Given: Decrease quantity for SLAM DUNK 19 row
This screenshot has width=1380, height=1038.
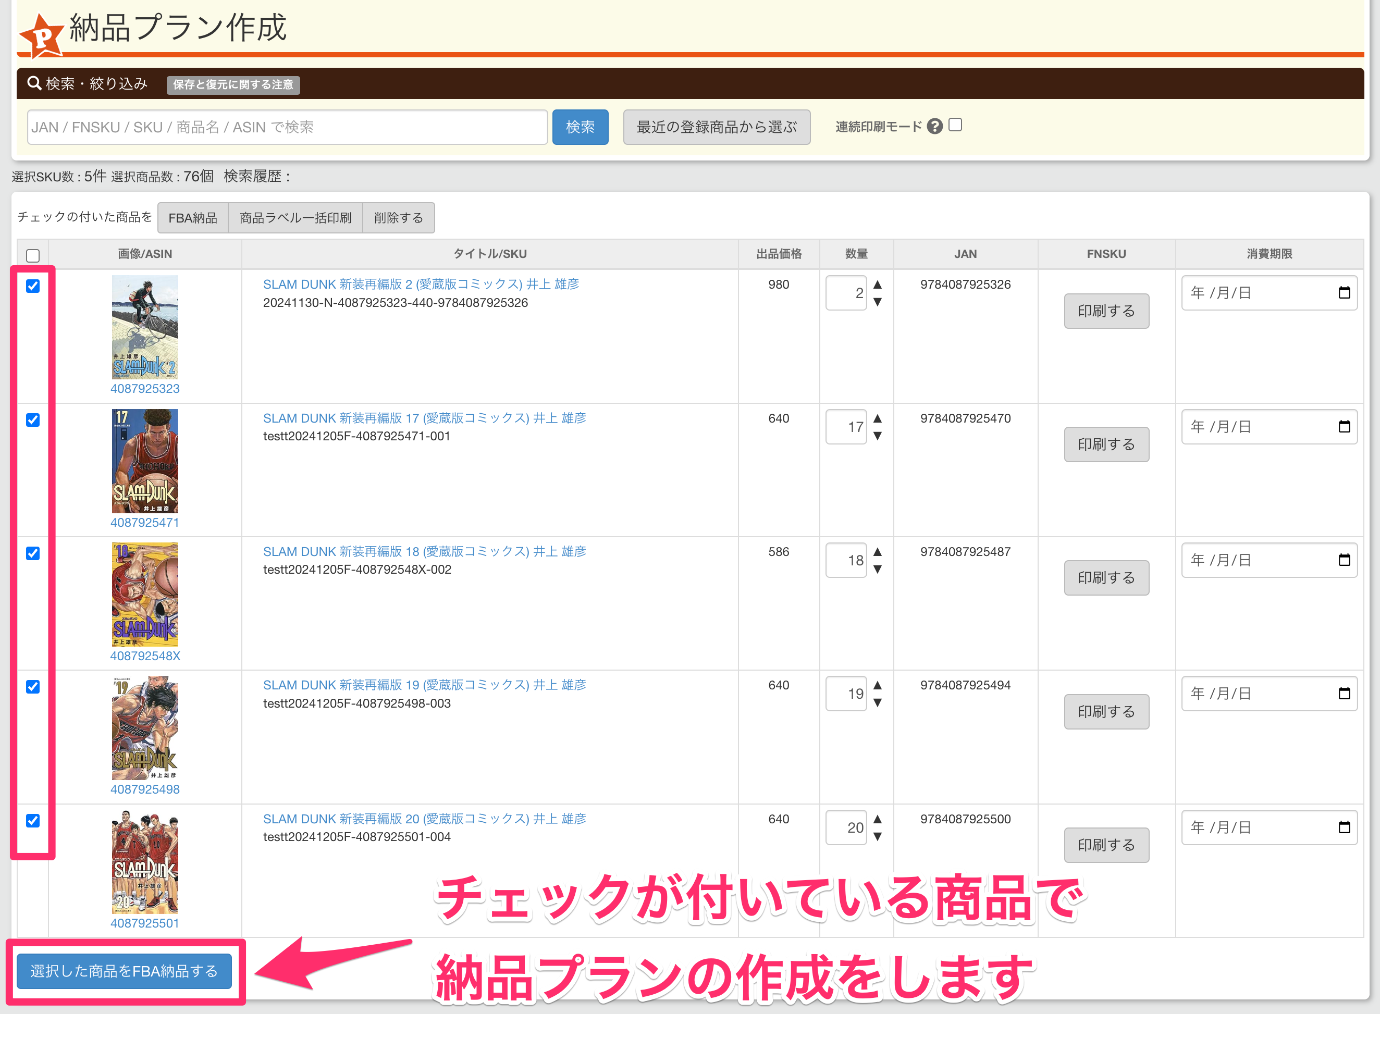Looking at the screenshot, I should [877, 703].
